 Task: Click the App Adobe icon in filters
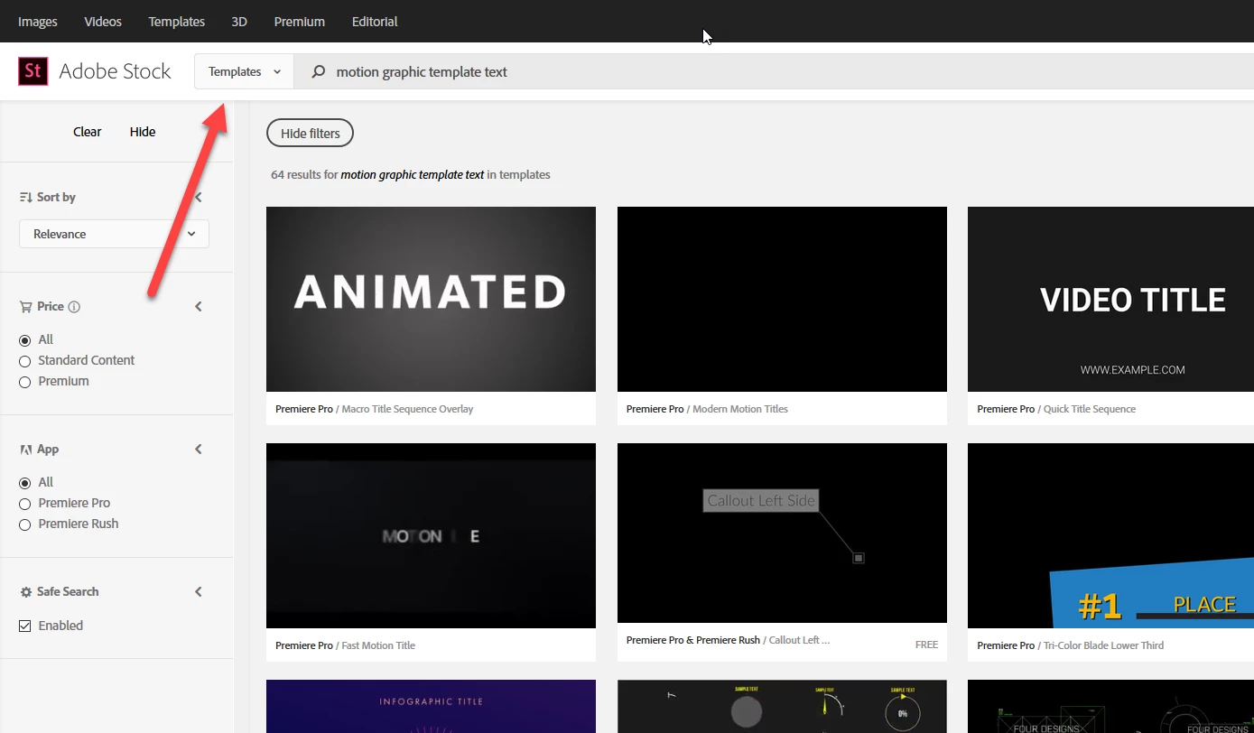(x=26, y=450)
